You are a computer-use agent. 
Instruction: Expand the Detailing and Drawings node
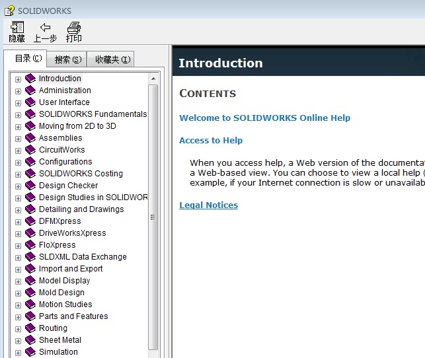point(18,211)
